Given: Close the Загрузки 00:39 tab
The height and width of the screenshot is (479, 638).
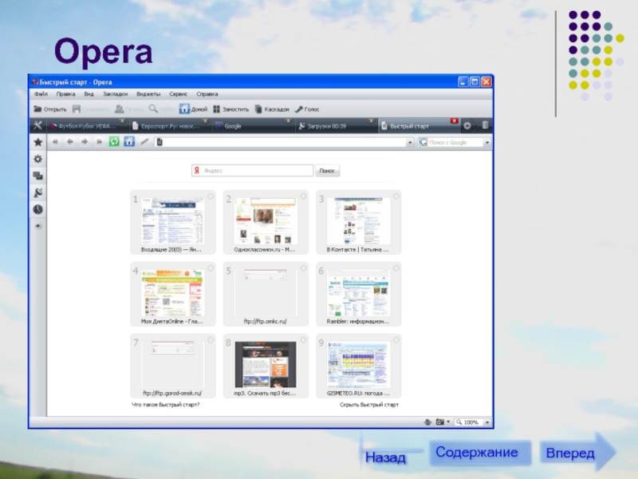Looking at the screenshot, I should pyautogui.click(x=372, y=121).
